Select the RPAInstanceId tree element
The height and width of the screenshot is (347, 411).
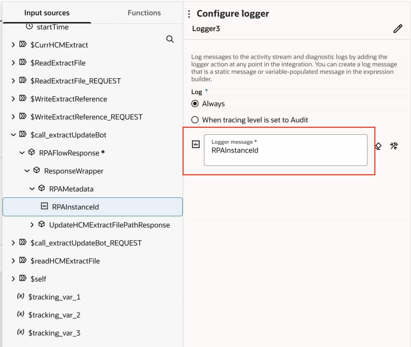pyautogui.click(x=75, y=207)
